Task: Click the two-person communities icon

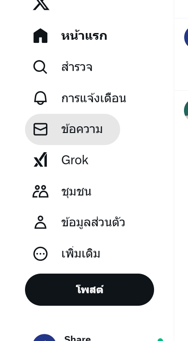Action: (x=41, y=191)
